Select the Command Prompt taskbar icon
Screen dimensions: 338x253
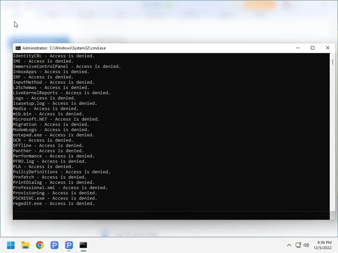tap(83, 245)
